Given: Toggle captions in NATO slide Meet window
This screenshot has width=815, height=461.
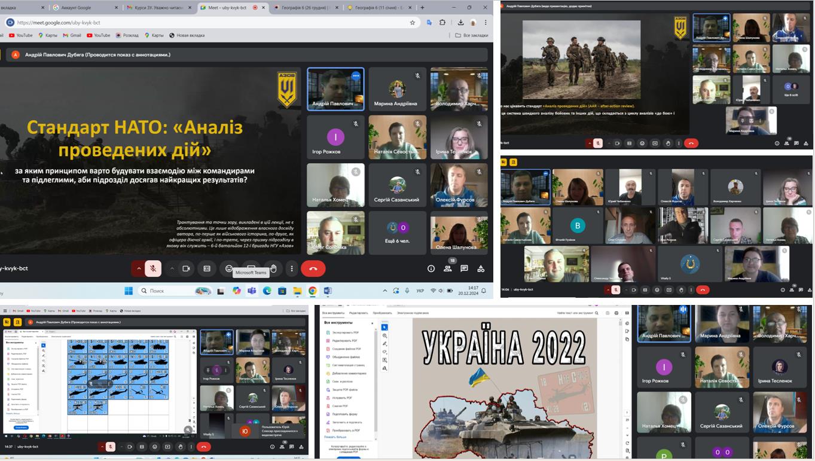Looking at the screenshot, I should pyautogui.click(x=207, y=268).
